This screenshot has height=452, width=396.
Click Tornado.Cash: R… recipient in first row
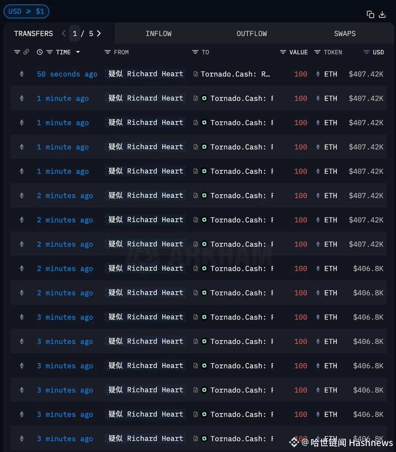[x=235, y=74]
